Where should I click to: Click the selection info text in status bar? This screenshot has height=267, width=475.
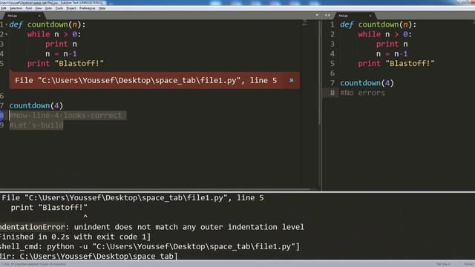34,264
